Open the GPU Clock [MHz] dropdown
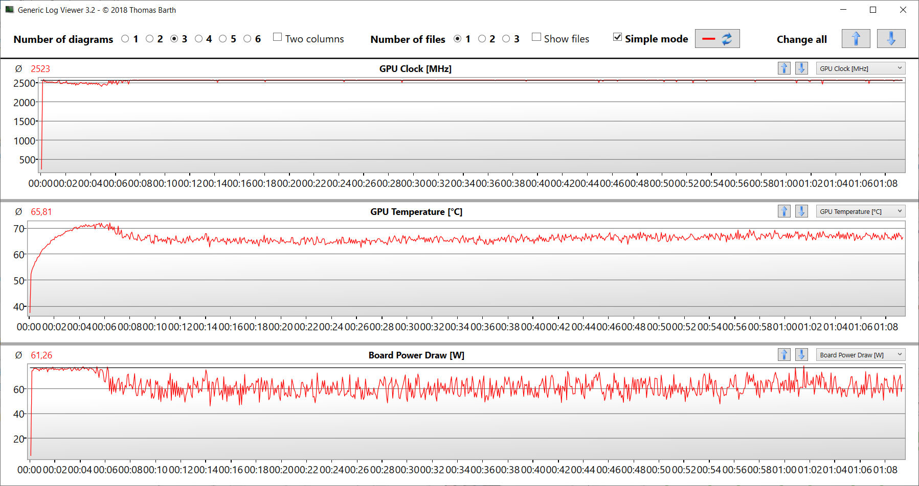 pyautogui.click(x=860, y=68)
